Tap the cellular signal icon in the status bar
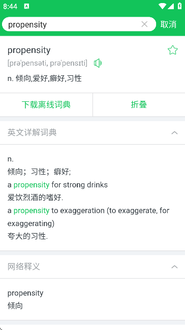 (171, 6)
